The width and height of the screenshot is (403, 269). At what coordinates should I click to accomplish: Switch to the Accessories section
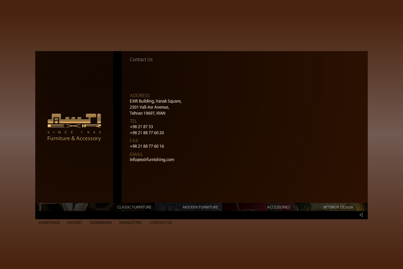point(278,207)
